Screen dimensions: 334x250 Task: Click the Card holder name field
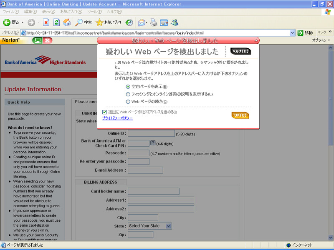coord(154,191)
